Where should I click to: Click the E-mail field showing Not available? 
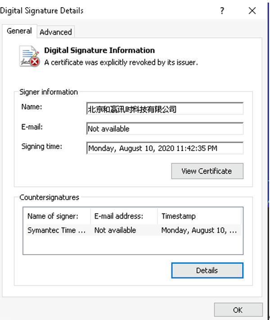164,129
